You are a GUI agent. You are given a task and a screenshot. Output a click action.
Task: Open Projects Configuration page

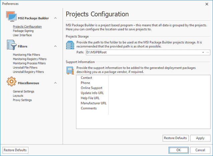[27, 26]
